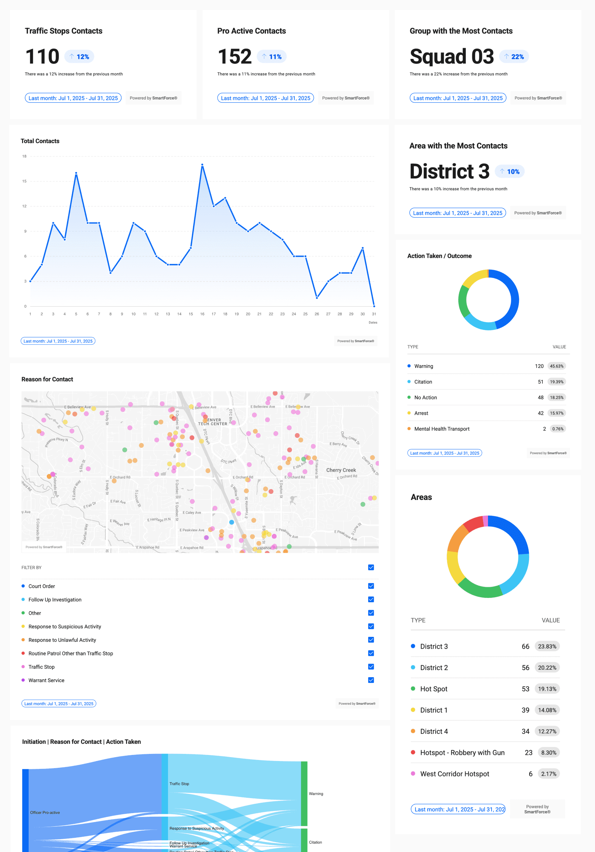Click the 10% increase badge next to District 3

tap(510, 171)
